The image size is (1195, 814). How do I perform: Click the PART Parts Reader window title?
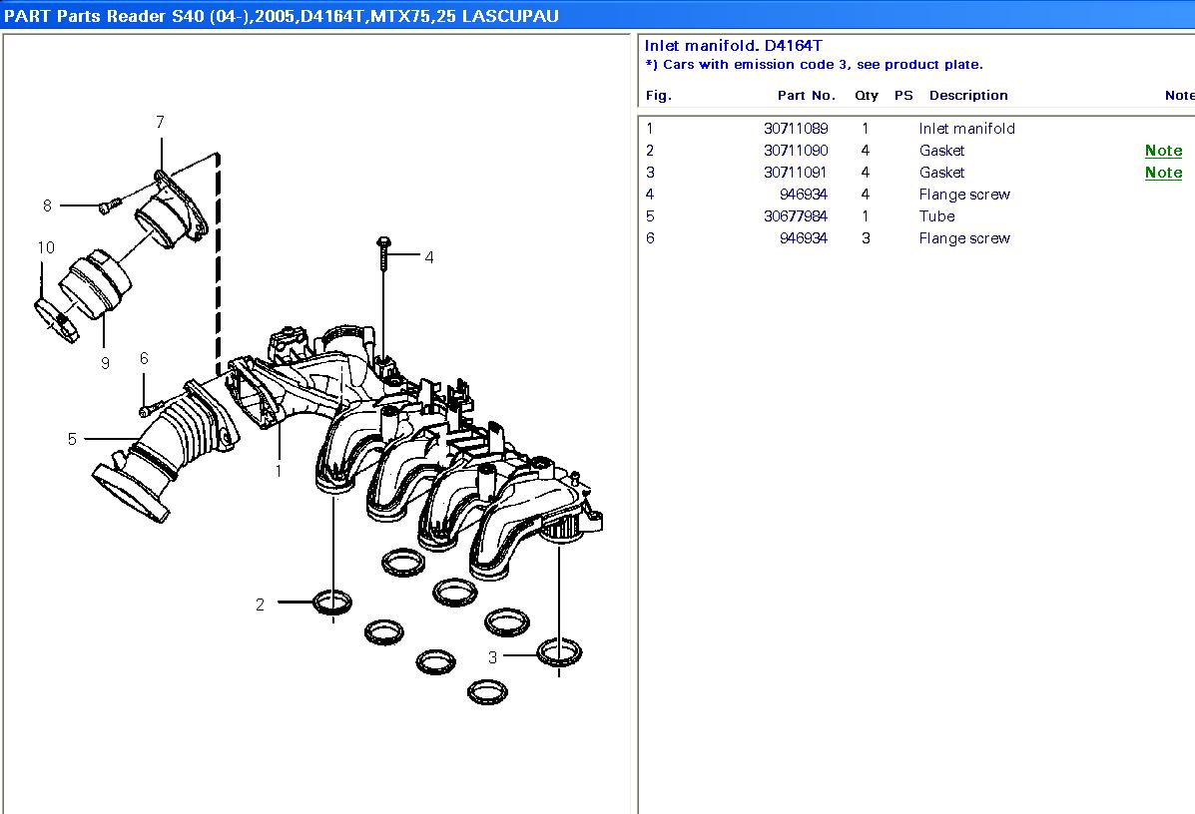point(282,16)
